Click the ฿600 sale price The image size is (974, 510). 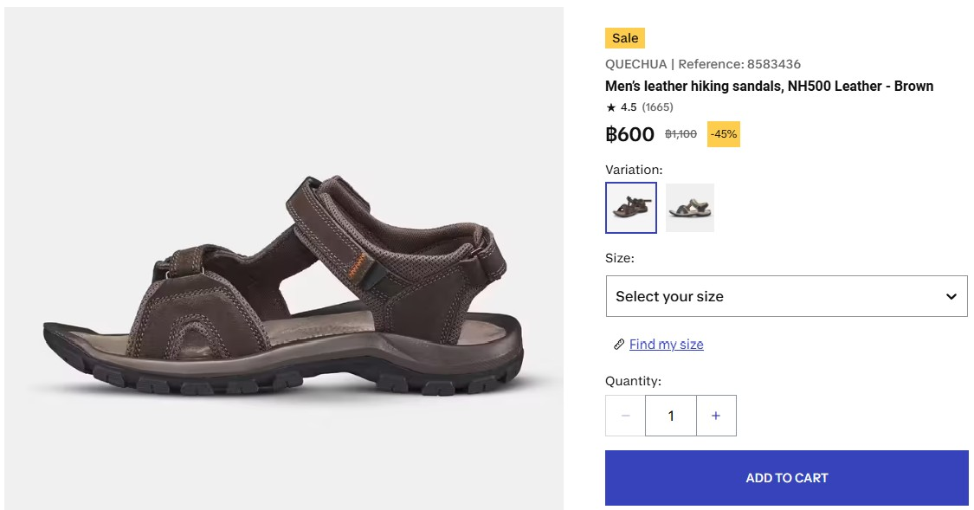coord(630,134)
